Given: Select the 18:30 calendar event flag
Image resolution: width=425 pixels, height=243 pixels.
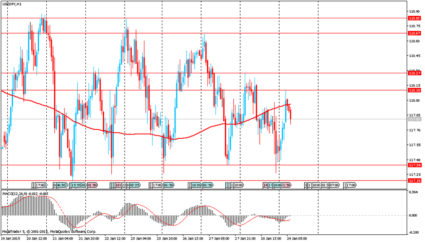Looking at the screenshot, I should [196, 185].
